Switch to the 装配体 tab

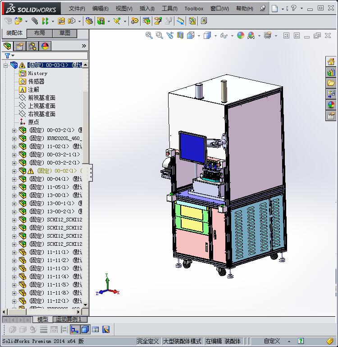click(x=14, y=33)
